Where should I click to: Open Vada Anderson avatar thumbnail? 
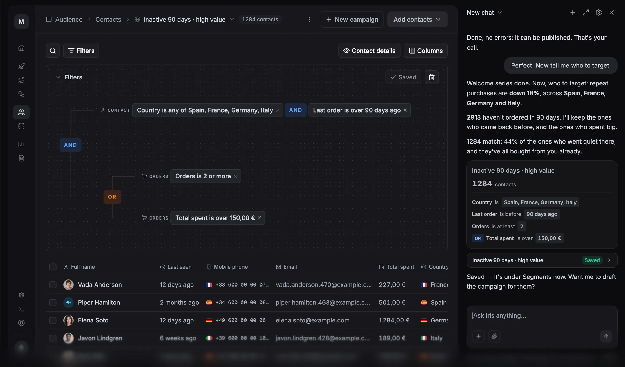68,285
